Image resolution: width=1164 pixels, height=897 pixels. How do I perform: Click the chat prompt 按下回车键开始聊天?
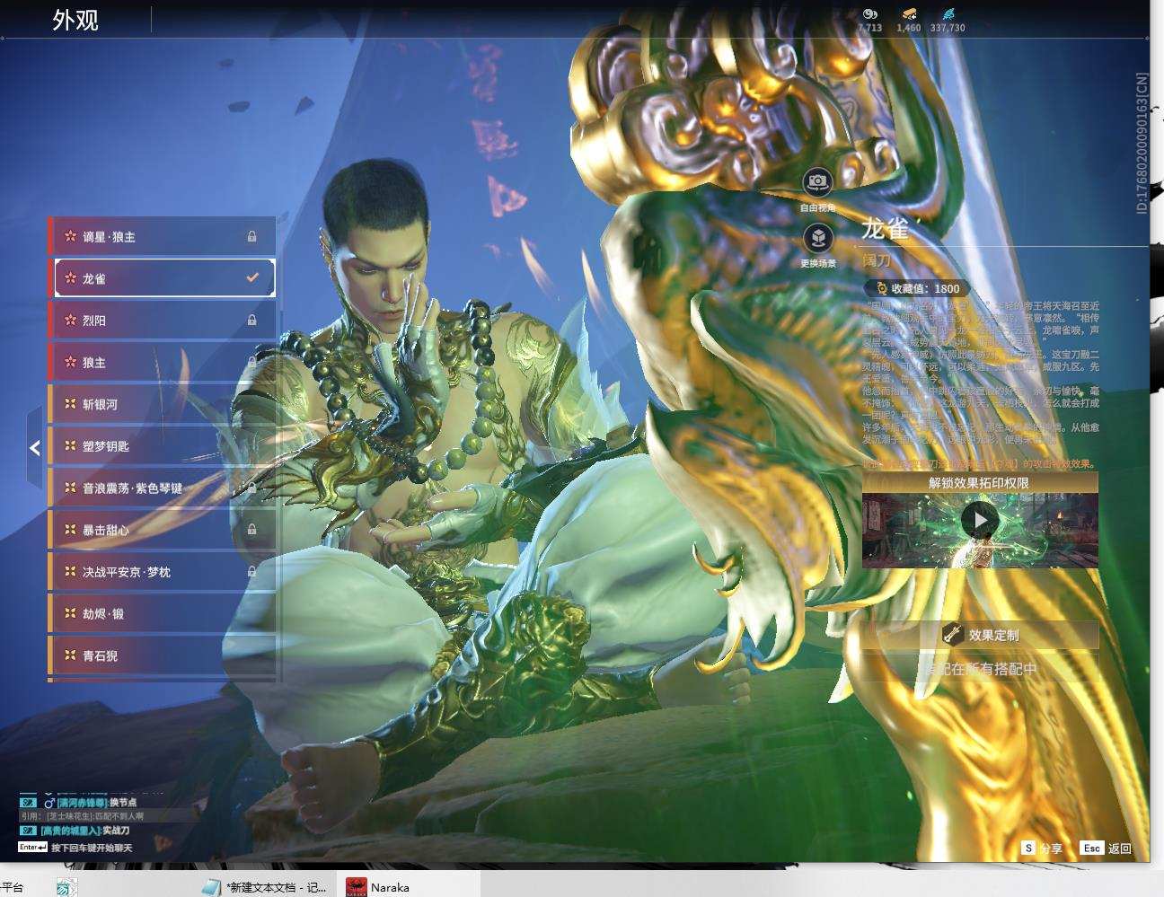92,848
